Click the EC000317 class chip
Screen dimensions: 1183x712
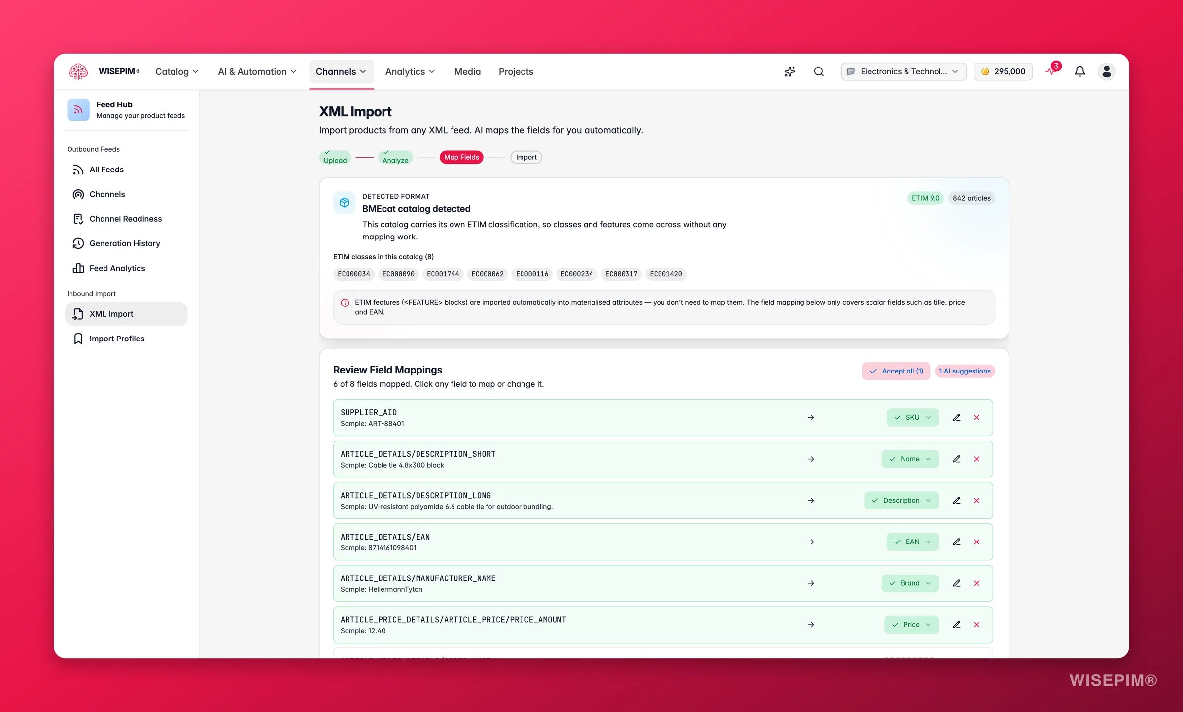(x=621, y=274)
